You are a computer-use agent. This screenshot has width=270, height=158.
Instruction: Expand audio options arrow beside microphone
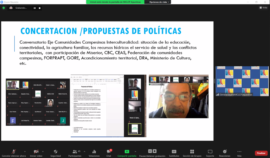pyautogui.click(x=20, y=151)
